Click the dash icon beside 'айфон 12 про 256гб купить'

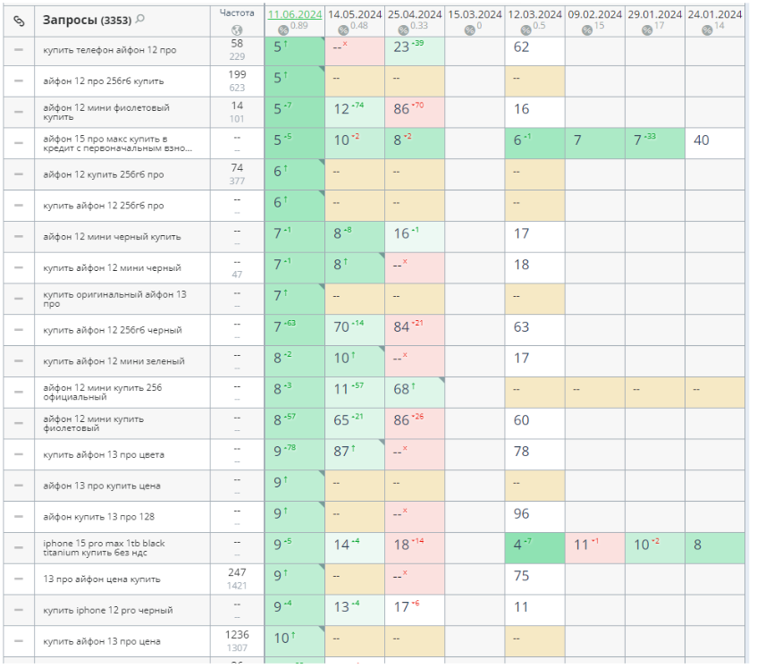point(19,80)
